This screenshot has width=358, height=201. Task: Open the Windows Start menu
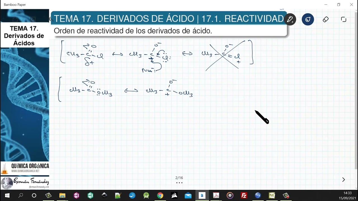(7, 195)
